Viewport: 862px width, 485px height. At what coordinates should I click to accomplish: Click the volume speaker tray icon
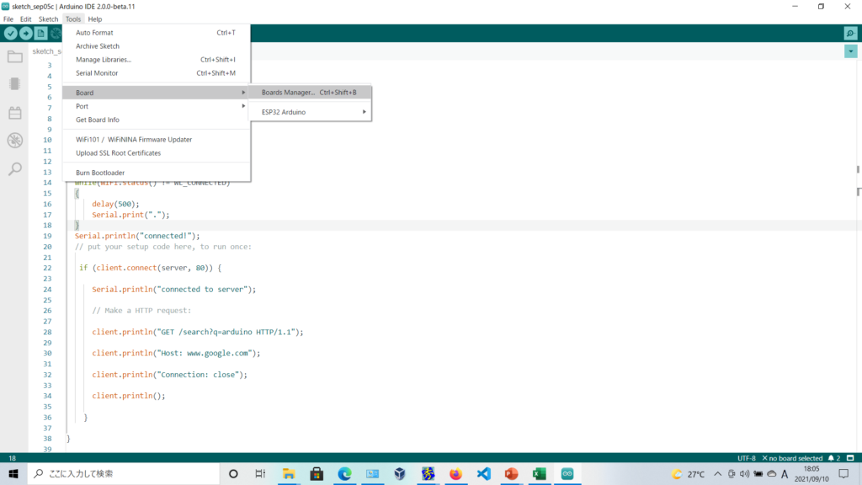point(745,473)
